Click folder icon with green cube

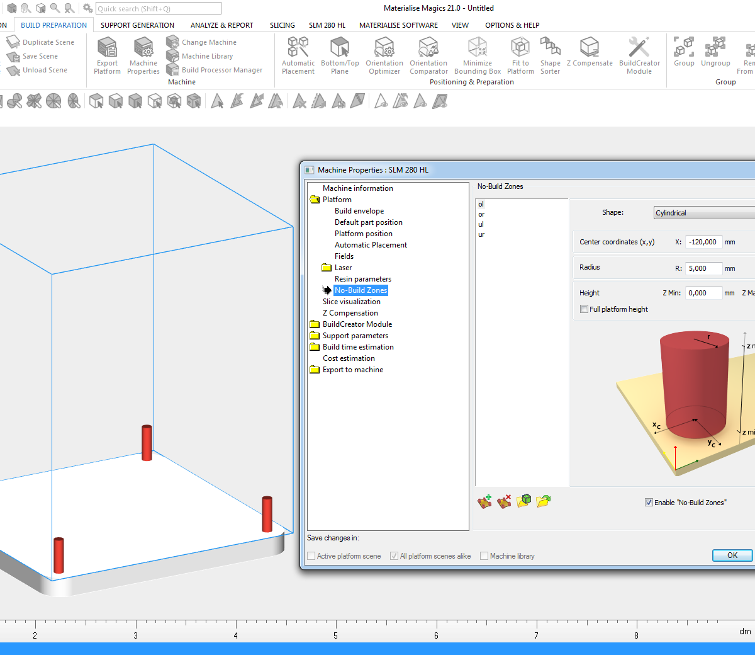524,501
